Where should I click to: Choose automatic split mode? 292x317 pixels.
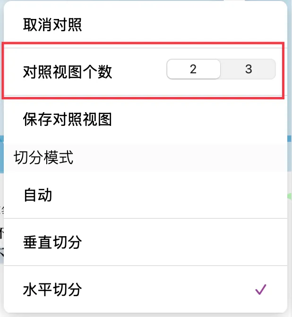[146, 194]
